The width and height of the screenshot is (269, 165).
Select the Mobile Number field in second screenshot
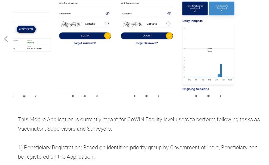click(85, 4)
